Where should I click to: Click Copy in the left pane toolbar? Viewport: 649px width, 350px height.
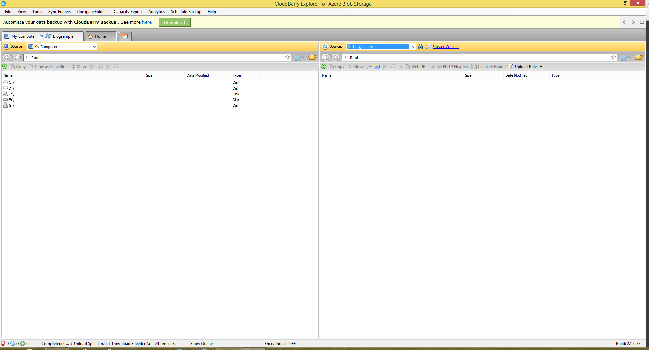pyautogui.click(x=18, y=67)
